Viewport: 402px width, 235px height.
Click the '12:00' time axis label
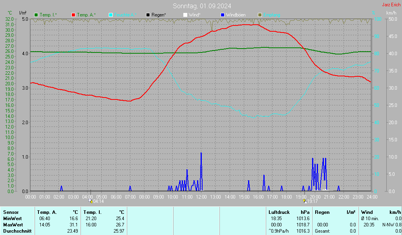coord(201,197)
